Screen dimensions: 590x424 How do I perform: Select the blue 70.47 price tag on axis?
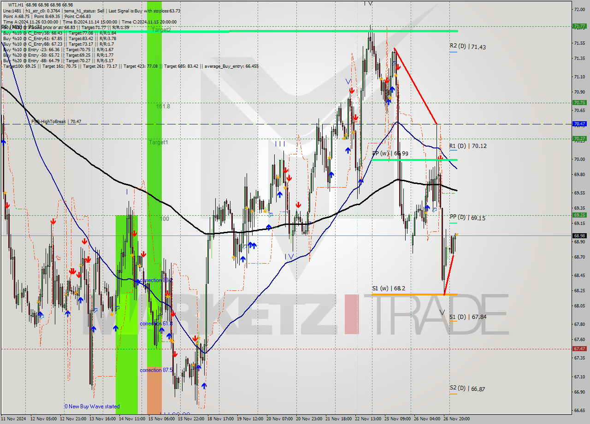tap(579, 124)
